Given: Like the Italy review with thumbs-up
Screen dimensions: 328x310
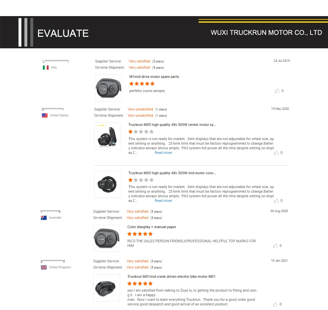Looking at the screenshot, I should tap(277, 91).
